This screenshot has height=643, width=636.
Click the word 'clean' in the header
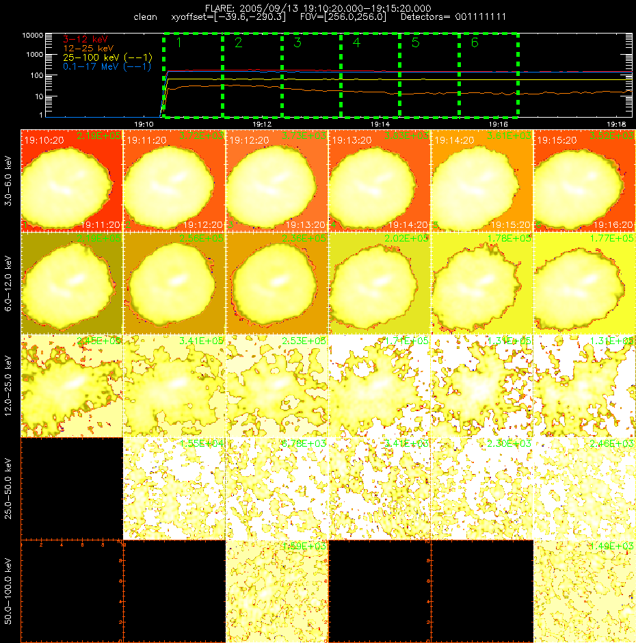[145, 17]
